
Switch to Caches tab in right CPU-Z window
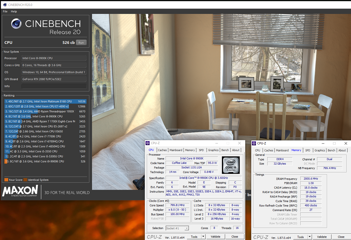pyautogui.click(x=269, y=150)
